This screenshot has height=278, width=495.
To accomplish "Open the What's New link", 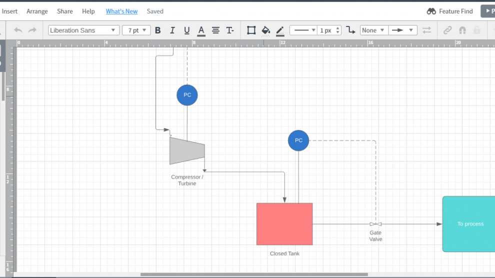I will (121, 11).
